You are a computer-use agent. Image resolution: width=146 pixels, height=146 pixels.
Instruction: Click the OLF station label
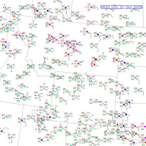tap(109, 38)
